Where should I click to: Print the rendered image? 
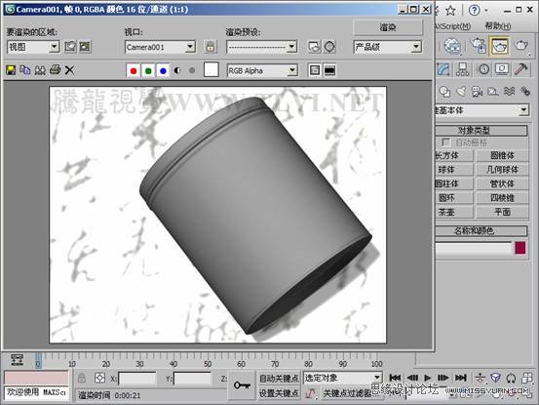tap(55, 70)
